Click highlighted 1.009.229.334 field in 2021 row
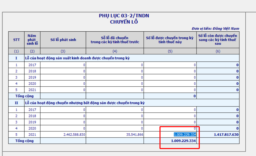Viewport: 256px width, 156px height. click(185, 135)
